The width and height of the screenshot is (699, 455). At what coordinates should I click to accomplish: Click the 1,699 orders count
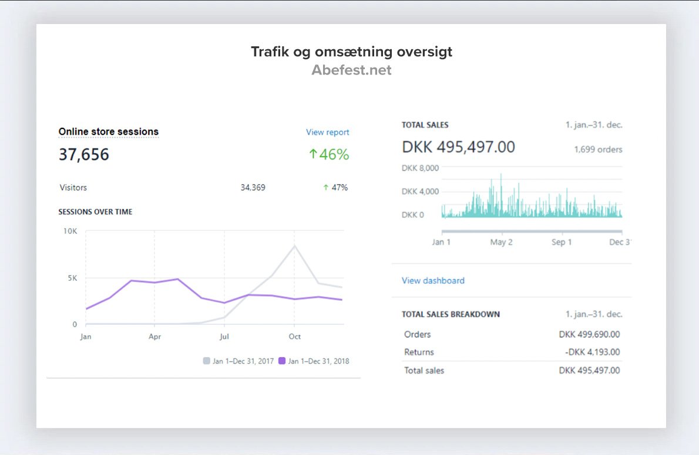[x=598, y=150]
